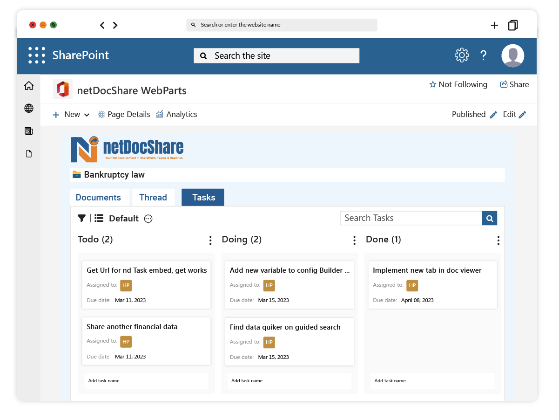Image resolution: width=559 pixels, height=420 pixels.
Task: Switch to list view icon beside Default
Action: coord(99,218)
